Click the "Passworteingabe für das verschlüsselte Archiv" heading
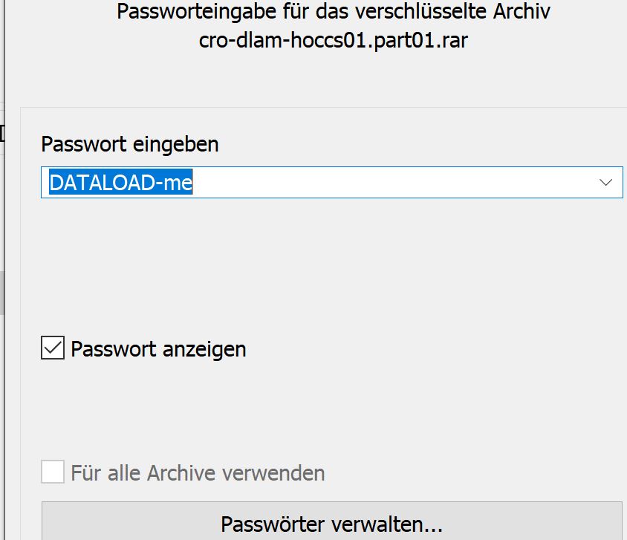This screenshot has width=627, height=540. pos(334,13)
